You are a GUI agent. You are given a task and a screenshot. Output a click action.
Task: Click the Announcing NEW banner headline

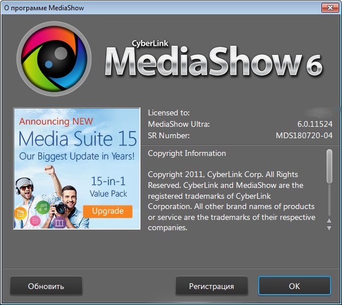coord(56,121)
